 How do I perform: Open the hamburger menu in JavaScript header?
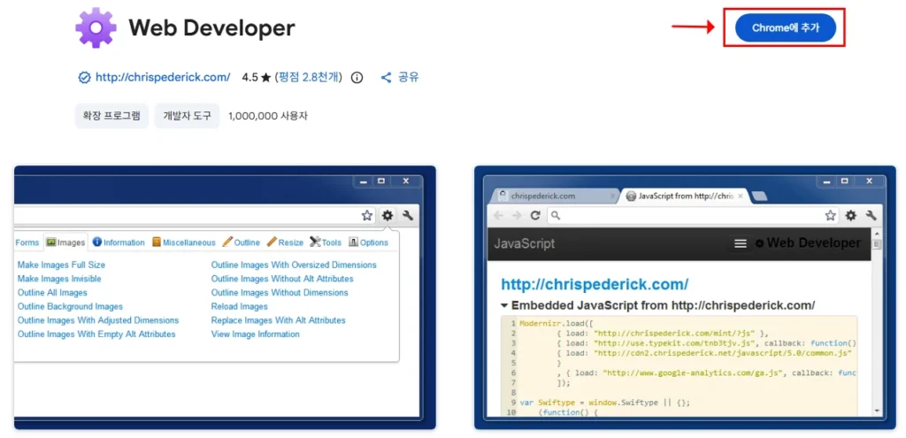point(741,244)
